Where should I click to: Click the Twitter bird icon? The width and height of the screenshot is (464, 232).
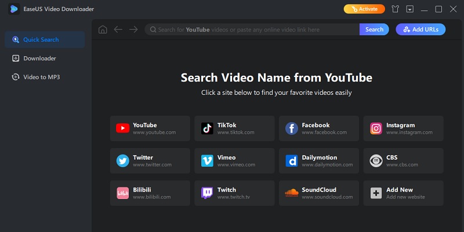(x=122, y=161)
